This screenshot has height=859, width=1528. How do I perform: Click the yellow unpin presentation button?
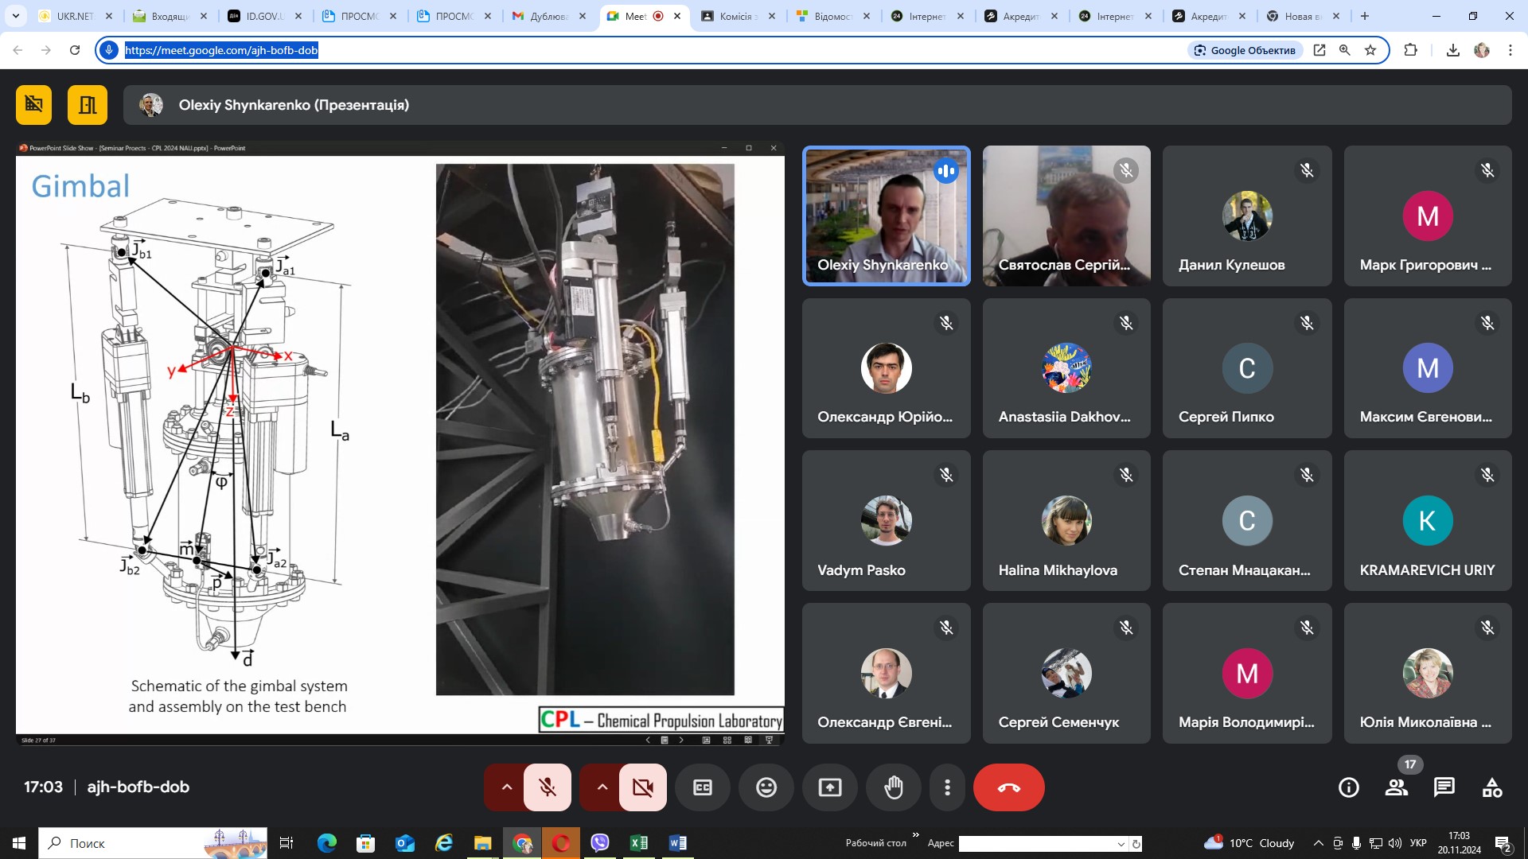pyautogui.click(x=33, y=105)
